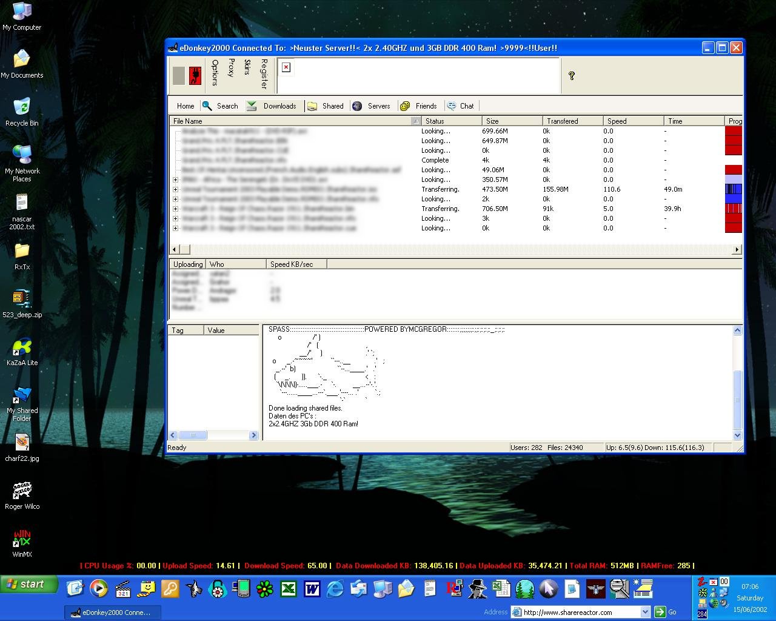Click the progress bar of the 473.50M download
Viewport: 776px width, 621px height.
pyautogui.click(x=734, y=189)
